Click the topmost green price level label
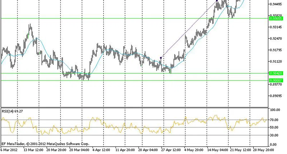This screenshot has width=287, height=154. (x=276, y=18)
